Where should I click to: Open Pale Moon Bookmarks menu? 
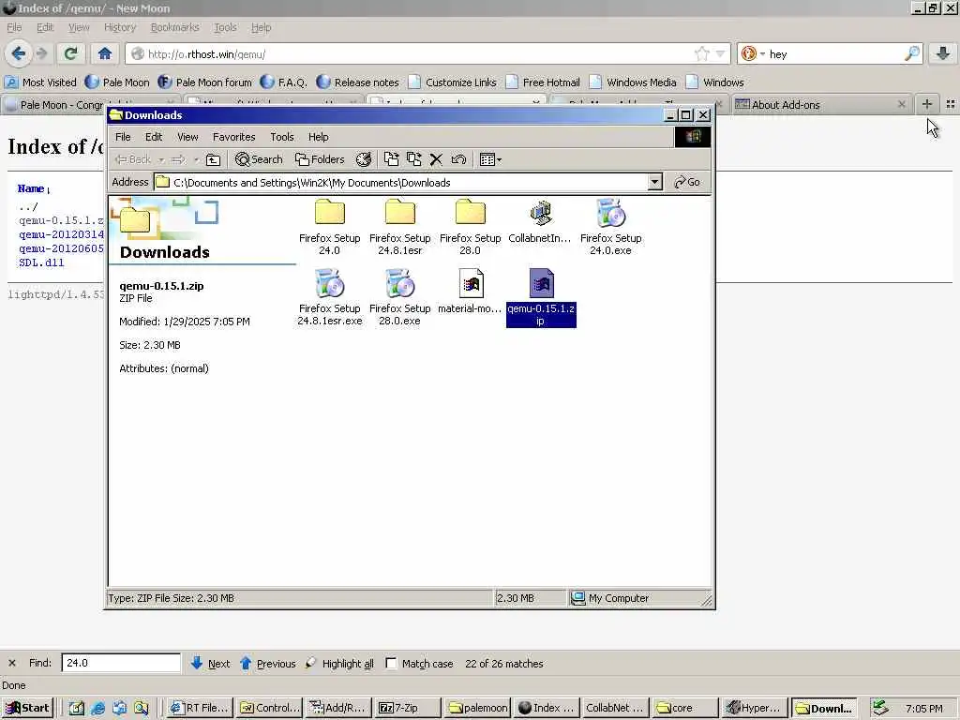(175, 27)
